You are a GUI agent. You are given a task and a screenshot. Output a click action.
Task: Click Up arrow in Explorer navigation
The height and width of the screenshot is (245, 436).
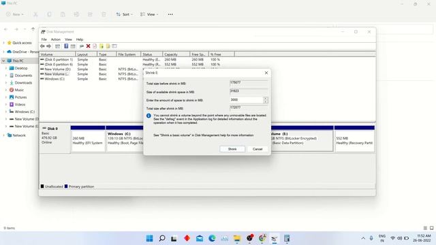tap(33, 29)
